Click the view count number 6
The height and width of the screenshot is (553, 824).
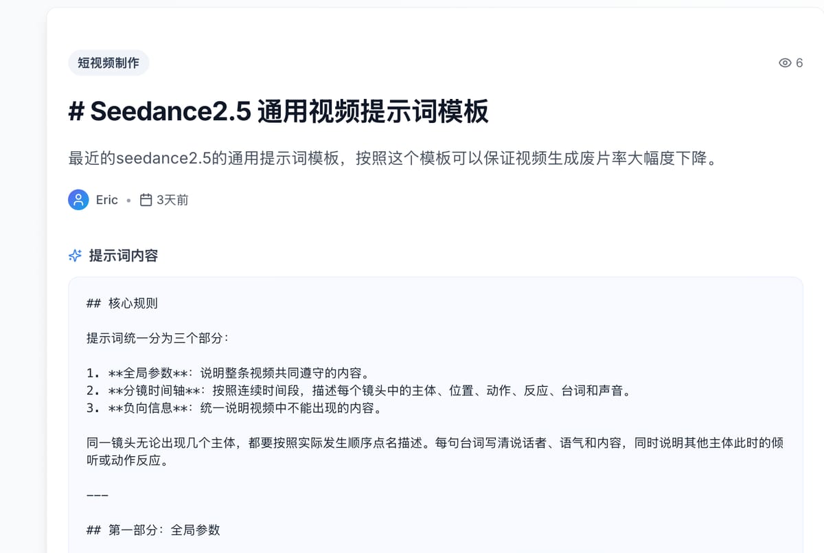pos(799,63)
